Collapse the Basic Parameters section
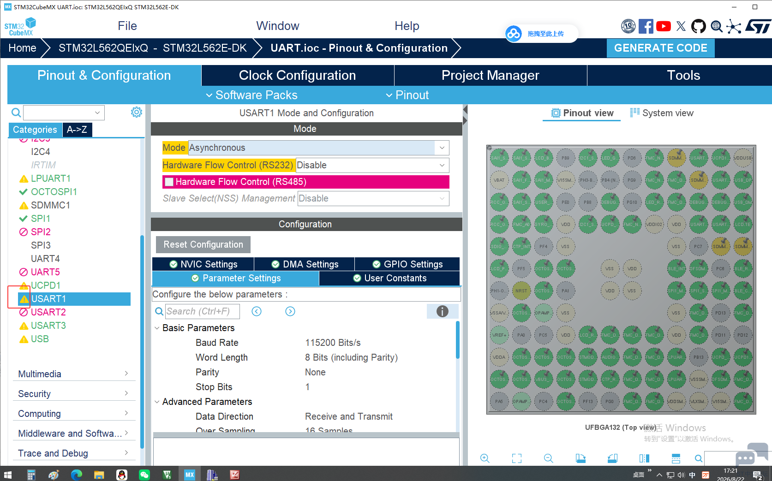This screenshot has width=772, height=481. tap(157, 328)
